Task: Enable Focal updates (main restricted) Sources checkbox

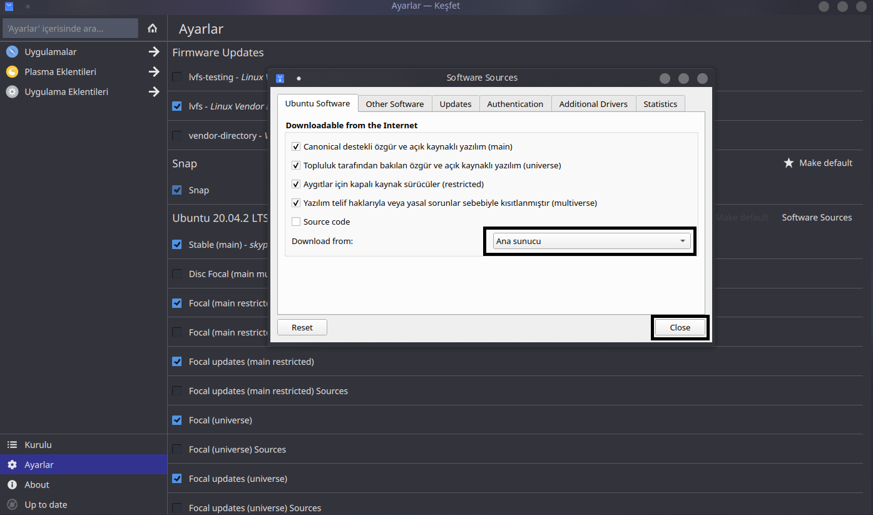Action: pos(177,391)
